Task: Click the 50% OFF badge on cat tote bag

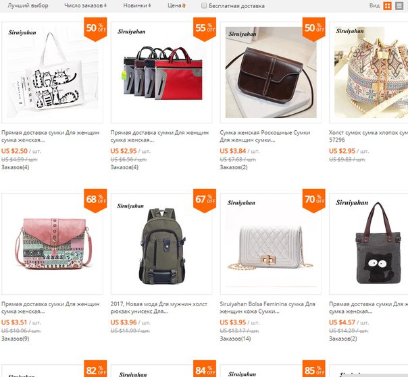Action: (95, 29)
